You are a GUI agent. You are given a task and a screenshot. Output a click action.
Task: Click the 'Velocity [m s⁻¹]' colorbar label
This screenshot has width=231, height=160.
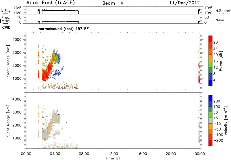coord(226,120)
